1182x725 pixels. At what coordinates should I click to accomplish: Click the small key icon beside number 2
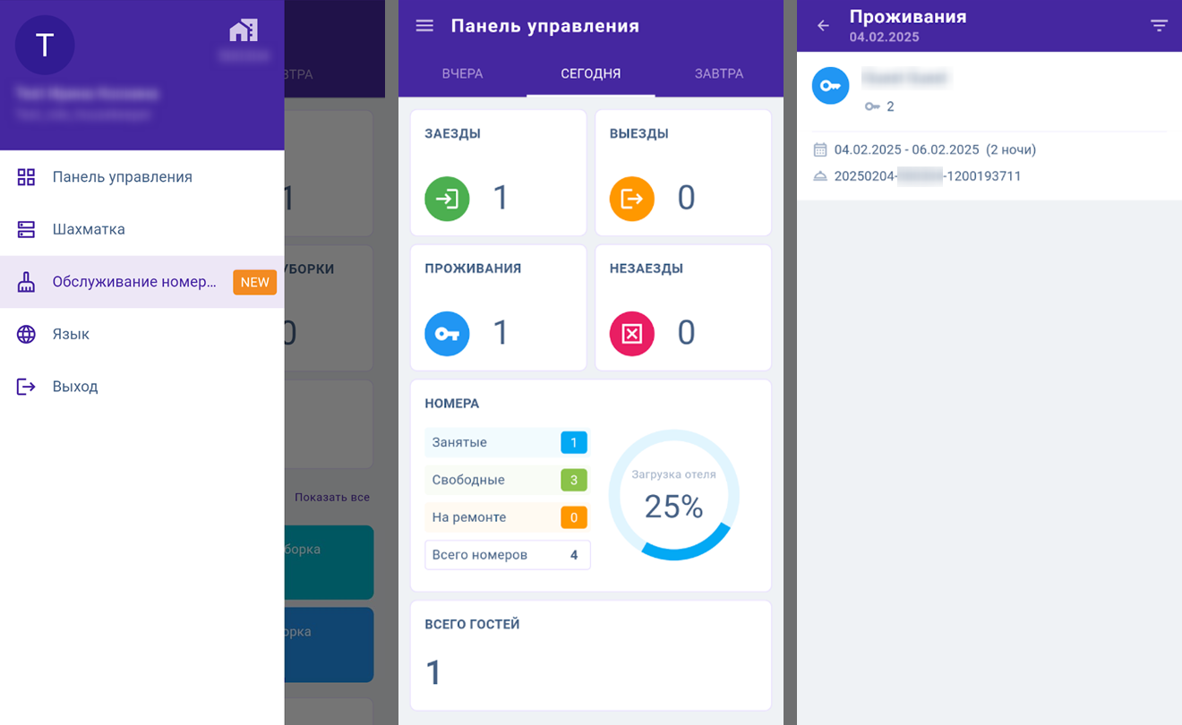(872, 107)
